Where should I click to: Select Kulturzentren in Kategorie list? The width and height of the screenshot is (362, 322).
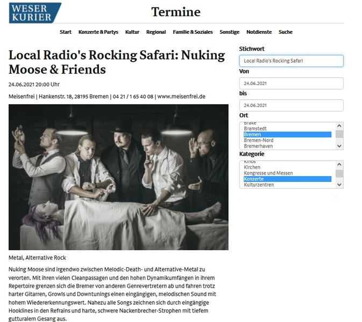click(287, 185)
